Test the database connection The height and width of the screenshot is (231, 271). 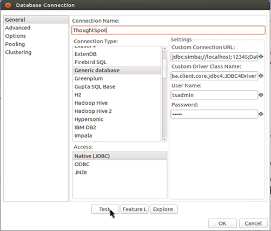pyautogui.click(x=105, y=209)
